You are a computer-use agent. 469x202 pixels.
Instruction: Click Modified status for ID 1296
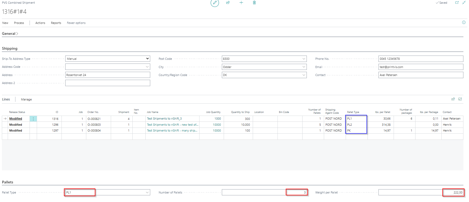click(x=16, y=125)
